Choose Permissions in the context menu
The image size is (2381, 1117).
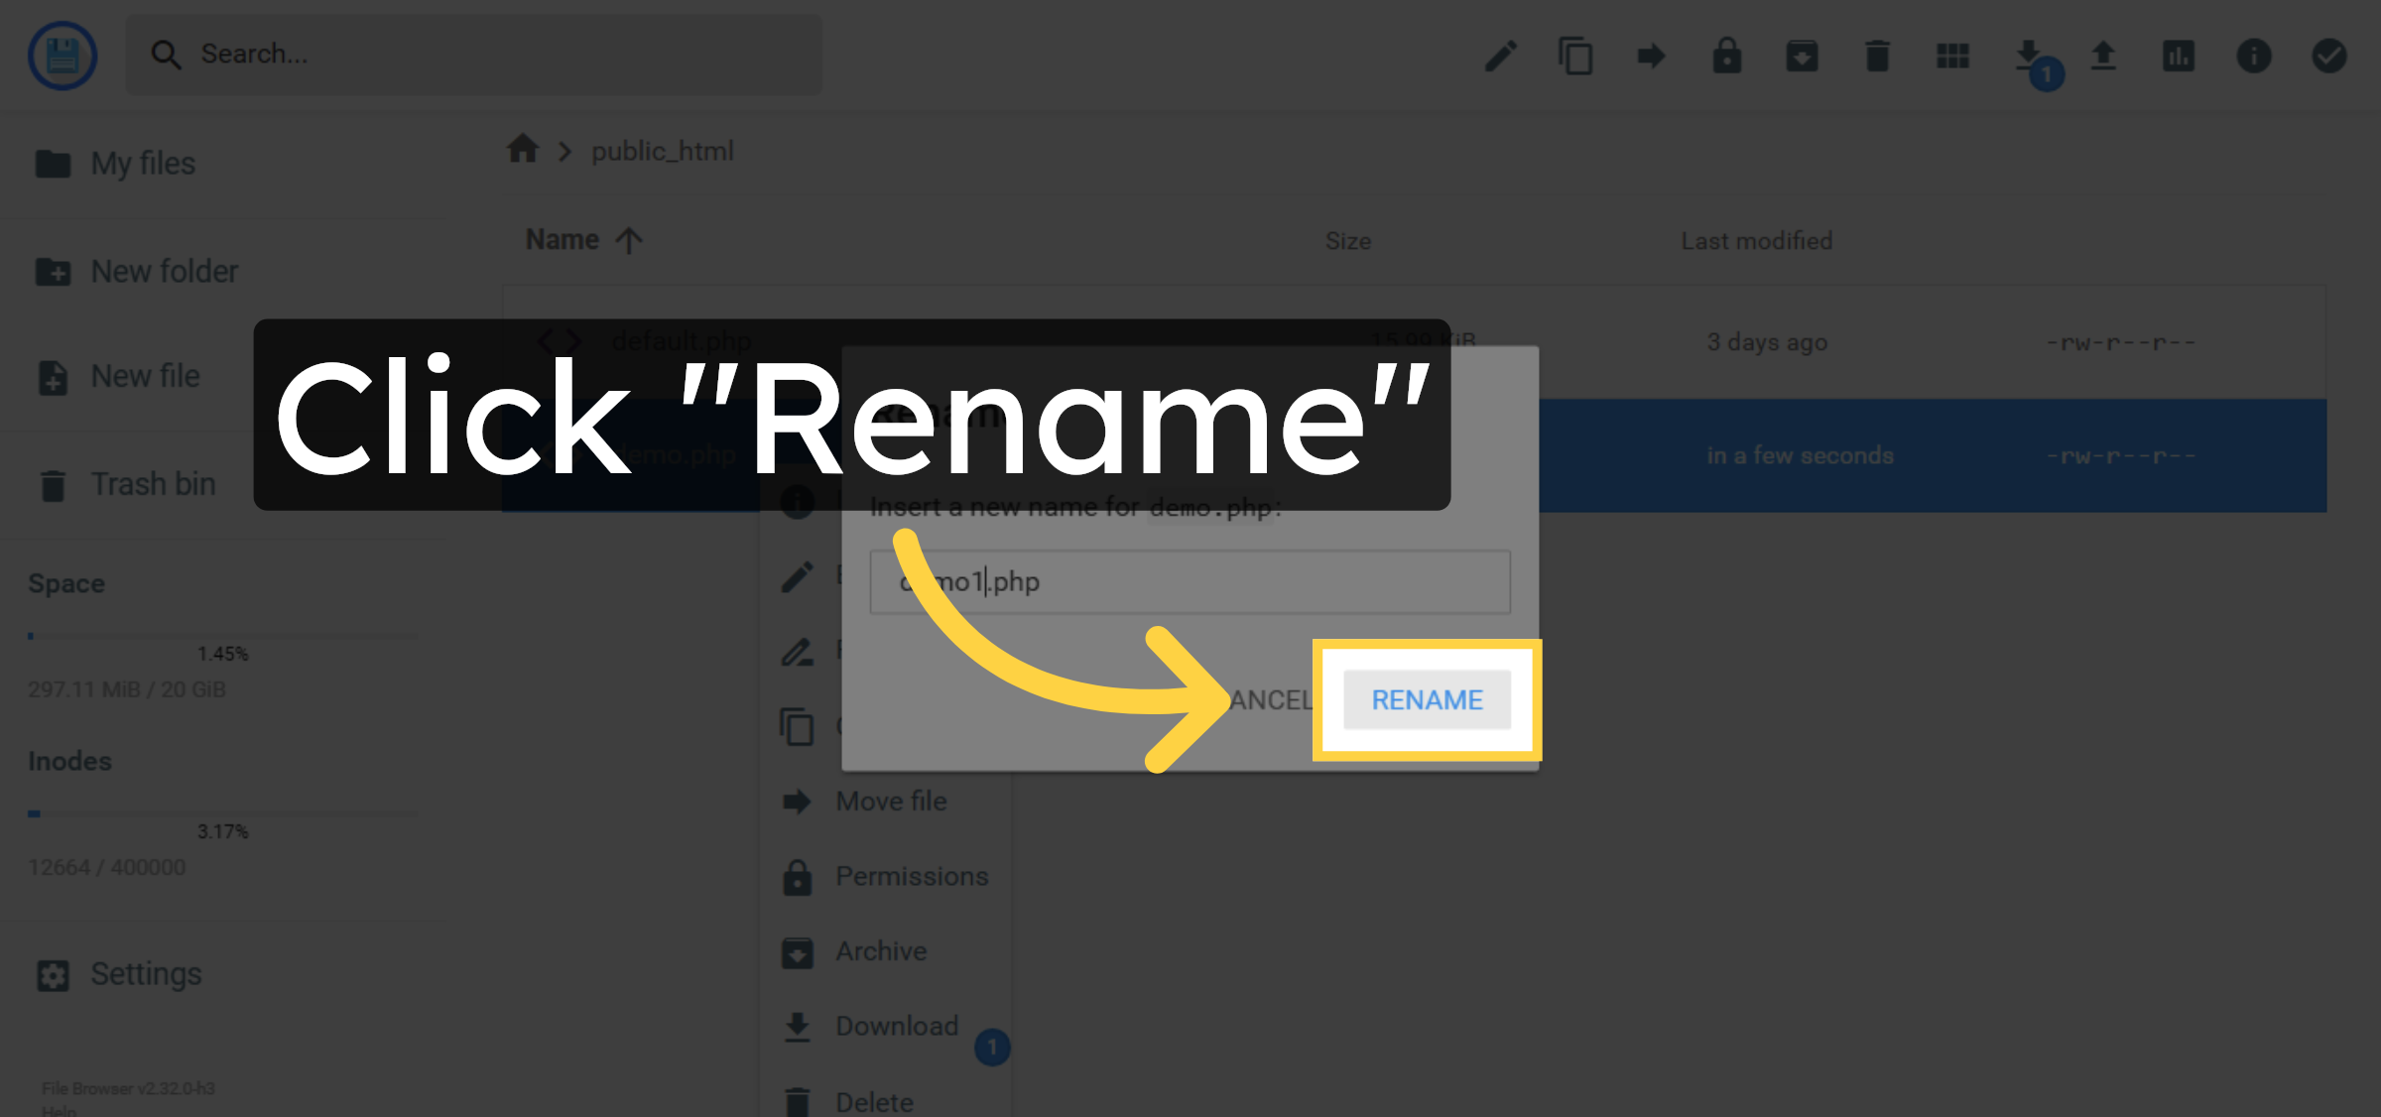[912, 876]
